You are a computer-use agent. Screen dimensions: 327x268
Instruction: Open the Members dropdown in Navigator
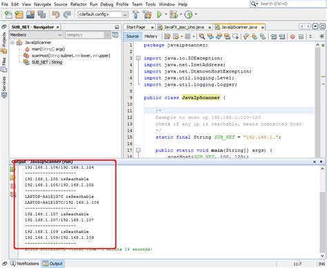coord(36,35)
